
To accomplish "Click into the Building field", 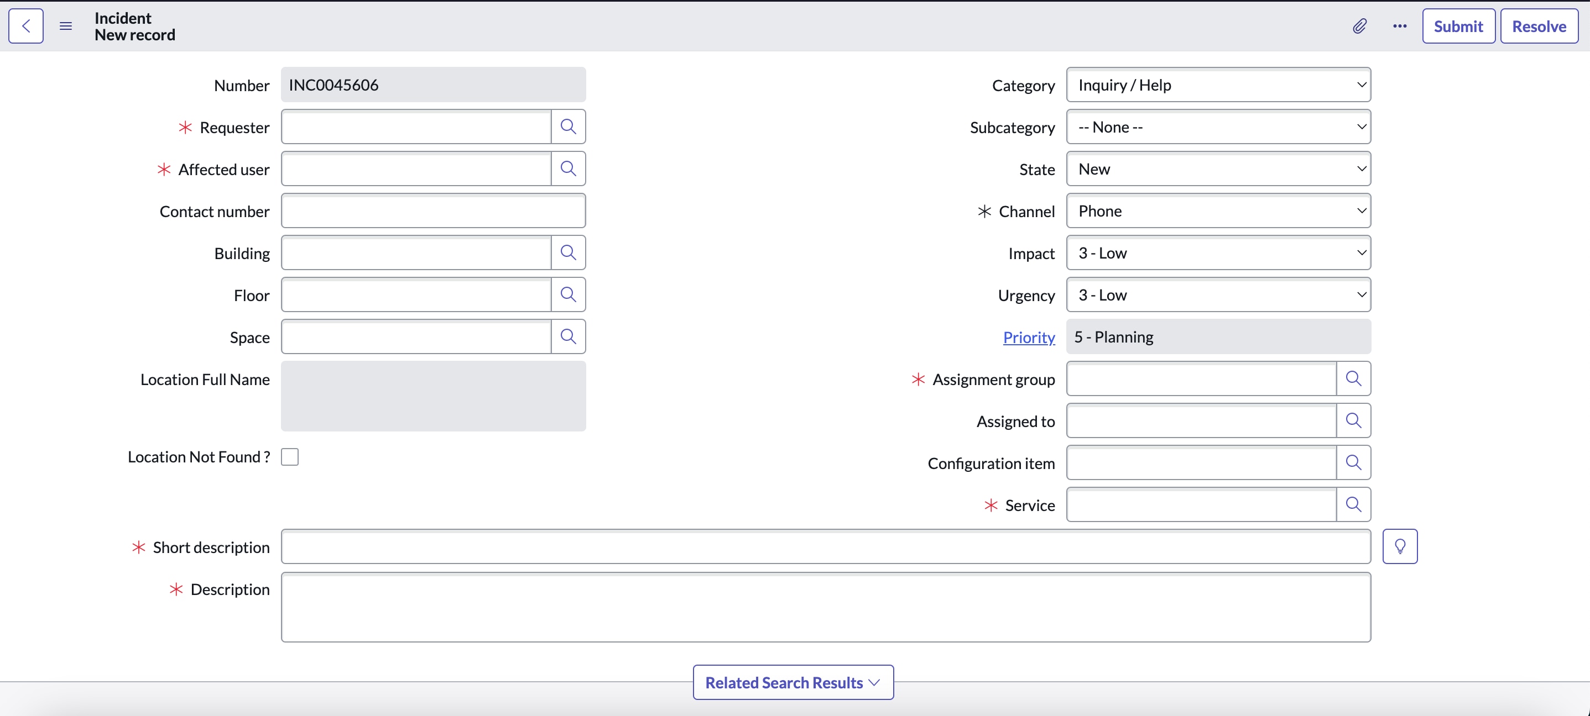I will (416, 253).
